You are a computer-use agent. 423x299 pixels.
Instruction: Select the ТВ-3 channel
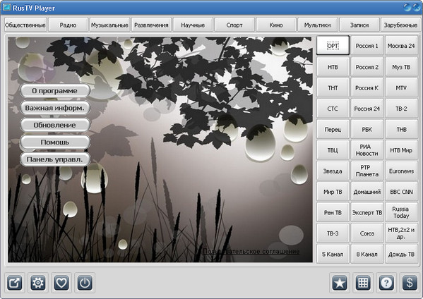coord(333,233)
